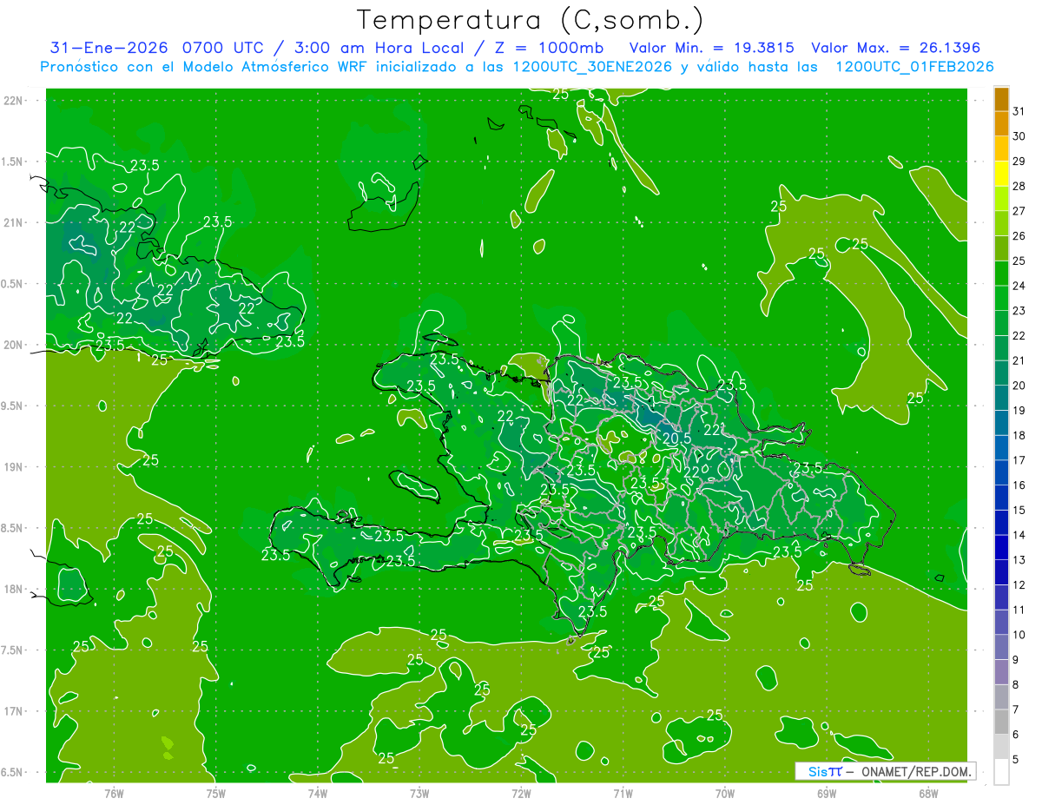
Task: Click longitude axis label "72W"
Action: point(521,793)
